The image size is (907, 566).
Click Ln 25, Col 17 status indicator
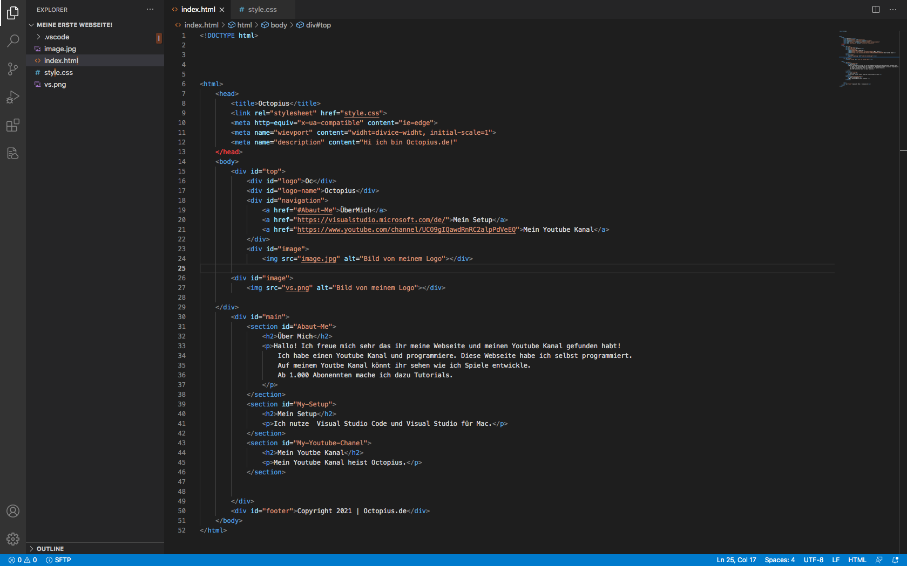point(736,560)
